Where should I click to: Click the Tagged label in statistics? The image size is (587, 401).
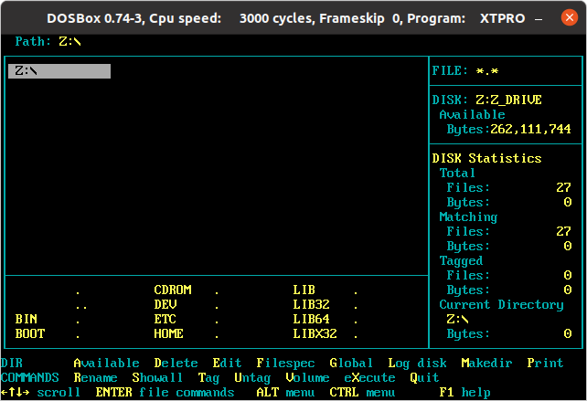(x=461, y=260)
